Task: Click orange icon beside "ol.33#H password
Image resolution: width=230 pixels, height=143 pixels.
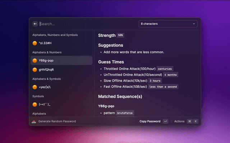Action: point(35,43)
